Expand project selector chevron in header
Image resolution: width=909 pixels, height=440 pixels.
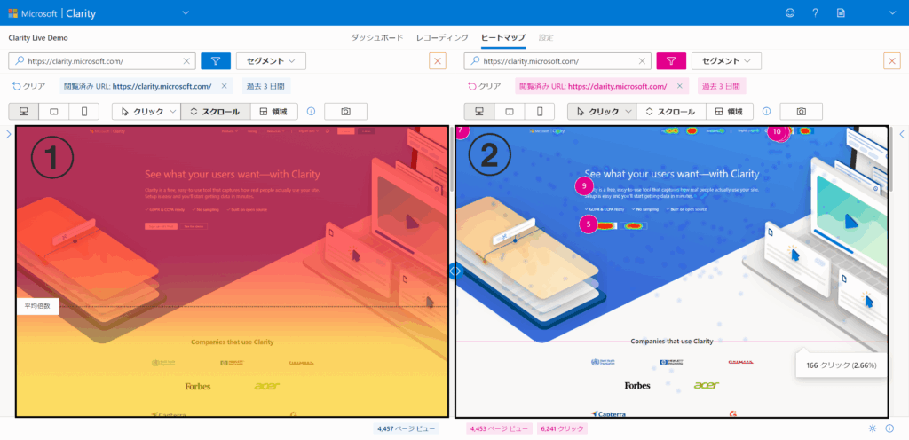pyautogui.click(x=186, y=12)
